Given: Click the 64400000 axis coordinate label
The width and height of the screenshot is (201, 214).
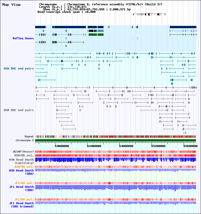Looking at the screenshot, I should 94,146.
